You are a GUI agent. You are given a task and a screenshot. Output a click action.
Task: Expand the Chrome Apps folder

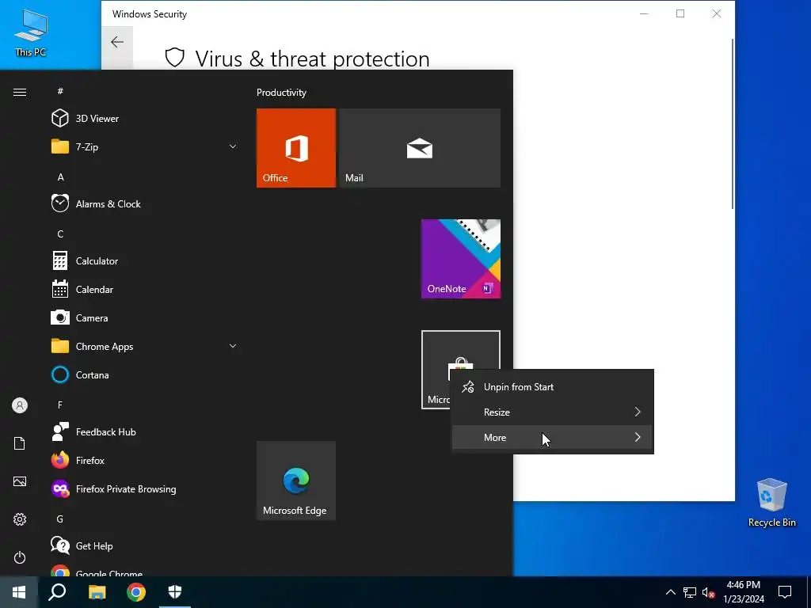click(233, 346)
